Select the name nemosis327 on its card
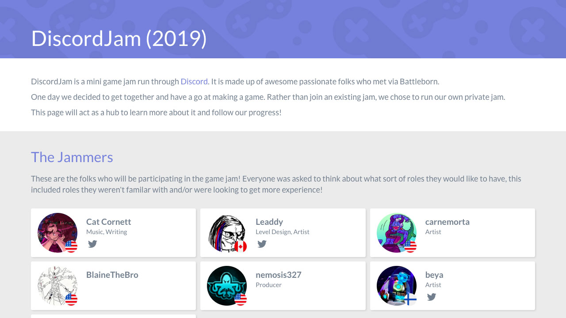566x318 pixels. click(279, 275)
